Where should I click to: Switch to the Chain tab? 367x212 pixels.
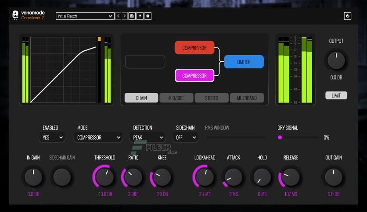pyautogui.click(x=141, y=98)
